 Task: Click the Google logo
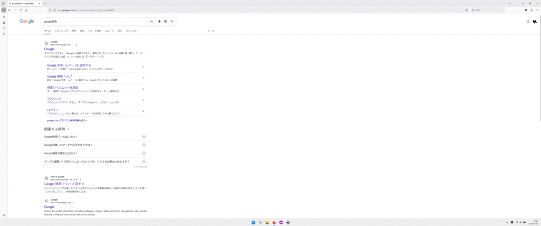click(x=26, y=22)
